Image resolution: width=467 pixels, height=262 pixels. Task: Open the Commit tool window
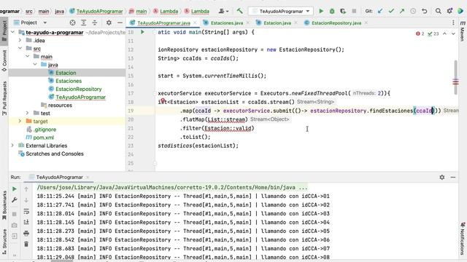4,60
